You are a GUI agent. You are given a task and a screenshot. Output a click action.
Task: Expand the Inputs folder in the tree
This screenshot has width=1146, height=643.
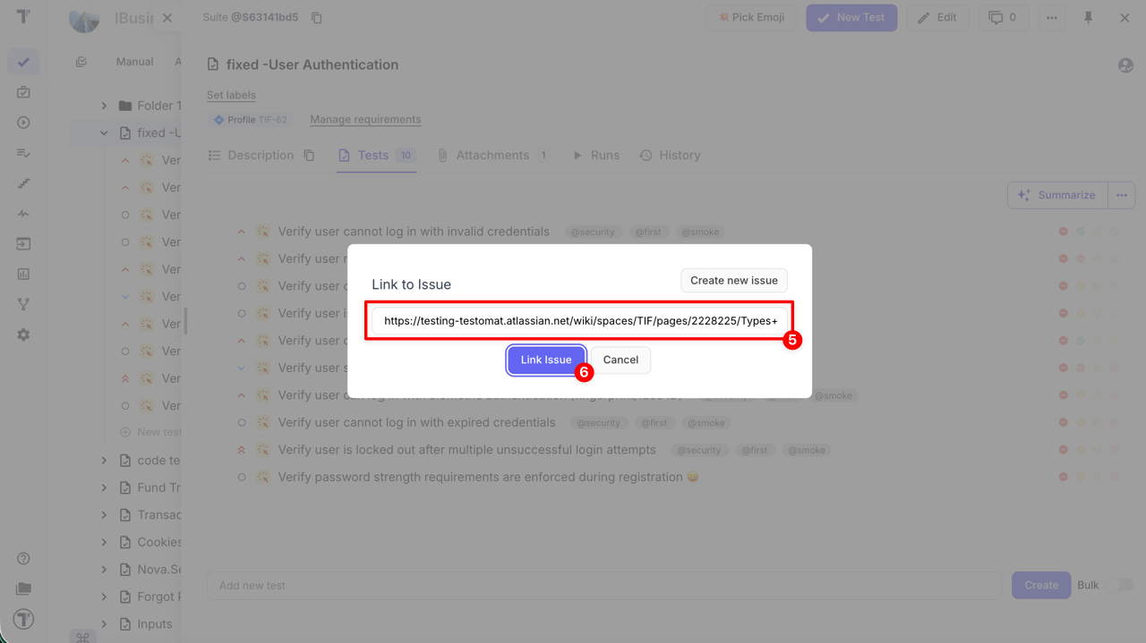(104, 623)
